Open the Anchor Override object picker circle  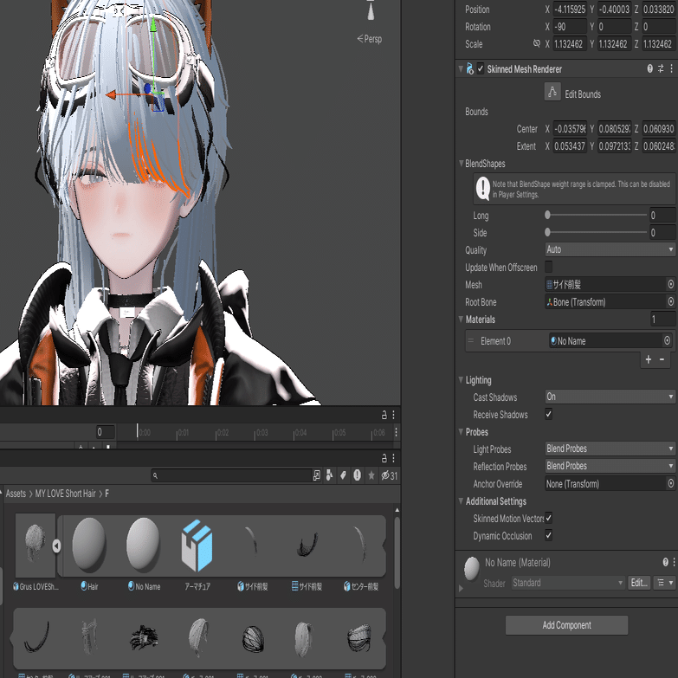click(671, 483)
